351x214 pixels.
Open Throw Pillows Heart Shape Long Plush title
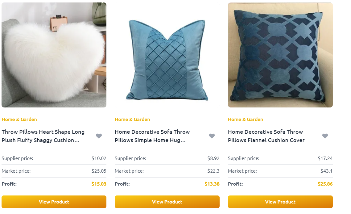[43, 136]
